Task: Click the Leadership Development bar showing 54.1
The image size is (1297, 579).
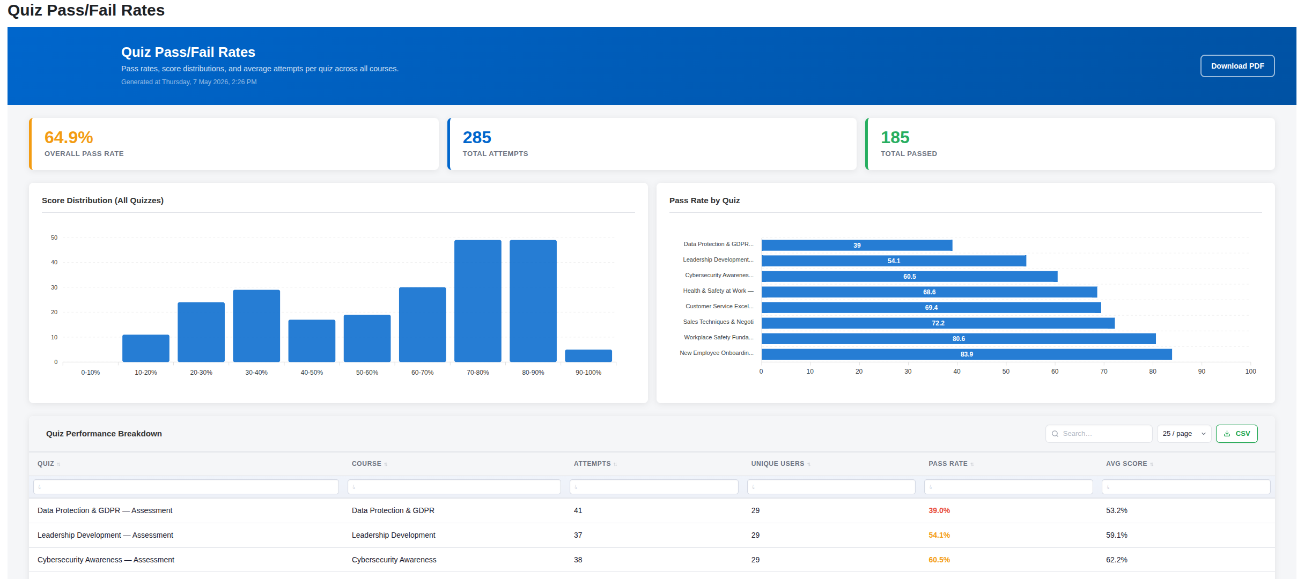Action: click(x=894, y=261)
